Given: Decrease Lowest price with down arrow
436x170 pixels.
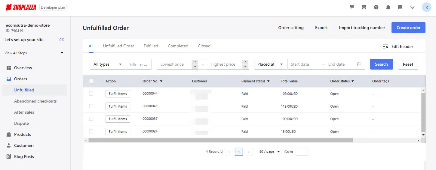Looking at the screenshot, I should pyautogui.click(x=195, y=67).
